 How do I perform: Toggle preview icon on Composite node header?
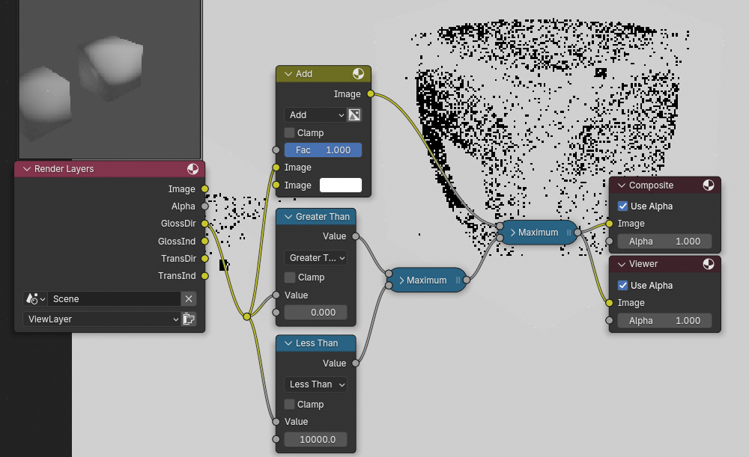coord(709,185)
